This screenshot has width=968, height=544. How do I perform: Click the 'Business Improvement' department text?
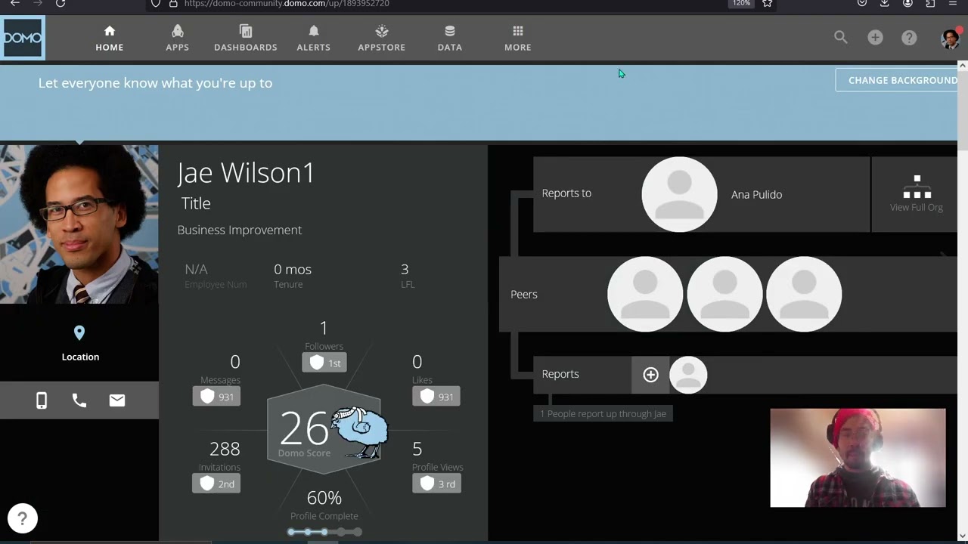tap(240, 230)
